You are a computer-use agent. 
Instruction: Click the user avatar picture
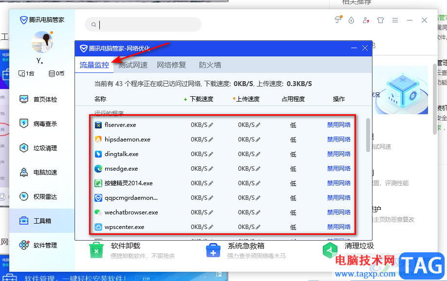point(42,42)
